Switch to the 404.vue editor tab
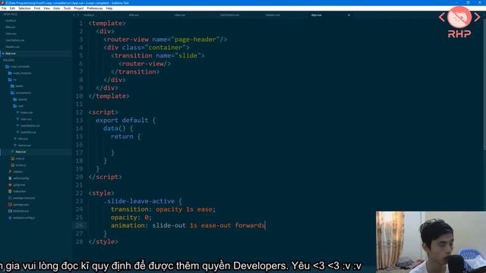 click(x=134, y=15)
